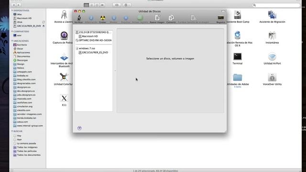The image size is (306, 172).
Task: Select GRC1CULFRER_ES_DVD volume in Disk Utility list
Action: click(x=93, y=53)
